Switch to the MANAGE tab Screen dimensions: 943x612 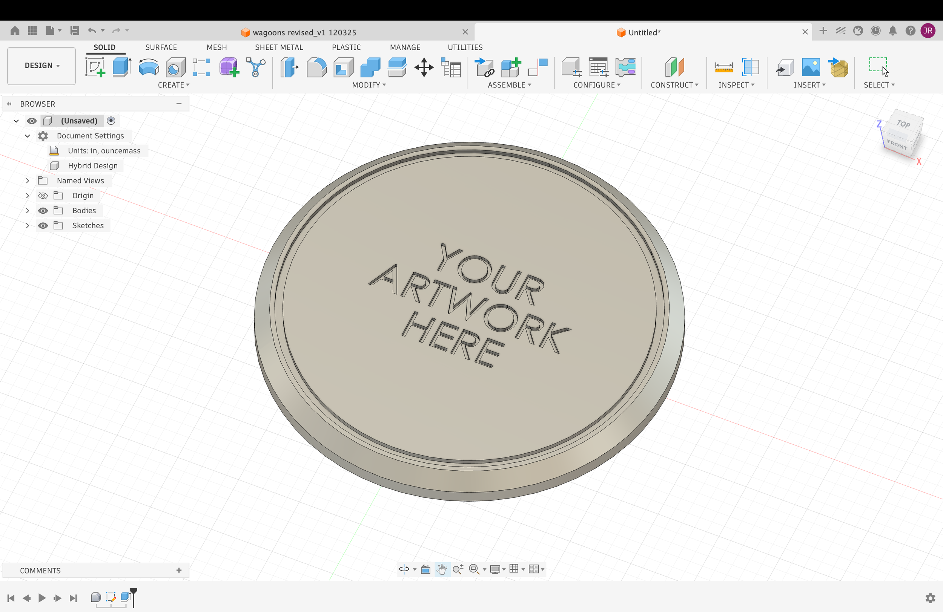point(405,47)
